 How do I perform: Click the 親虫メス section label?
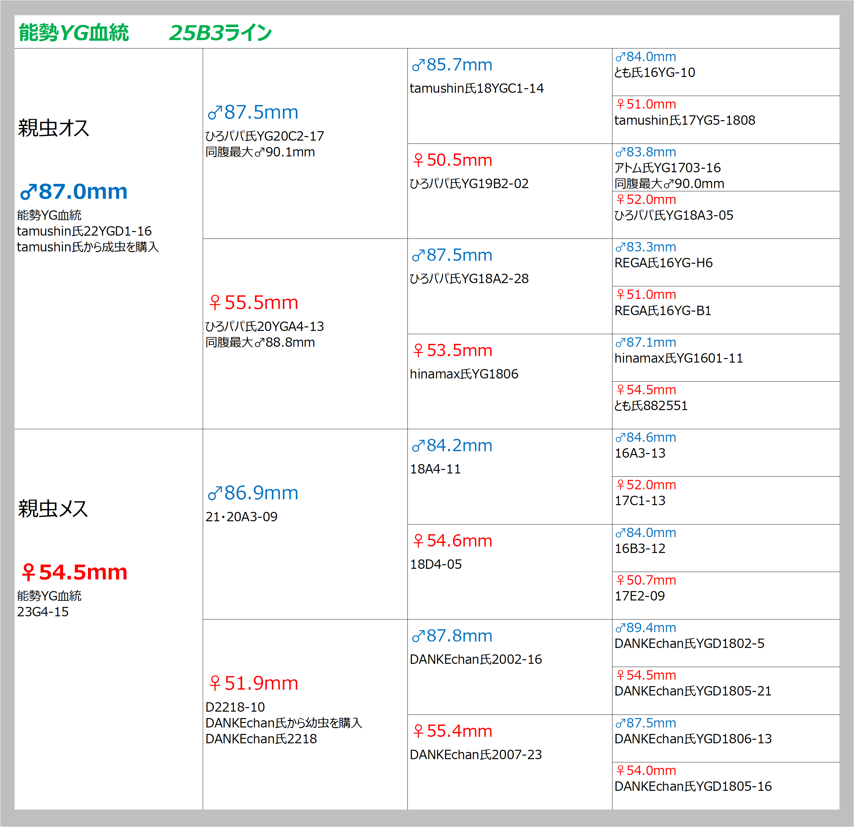(x=53, y=509)
